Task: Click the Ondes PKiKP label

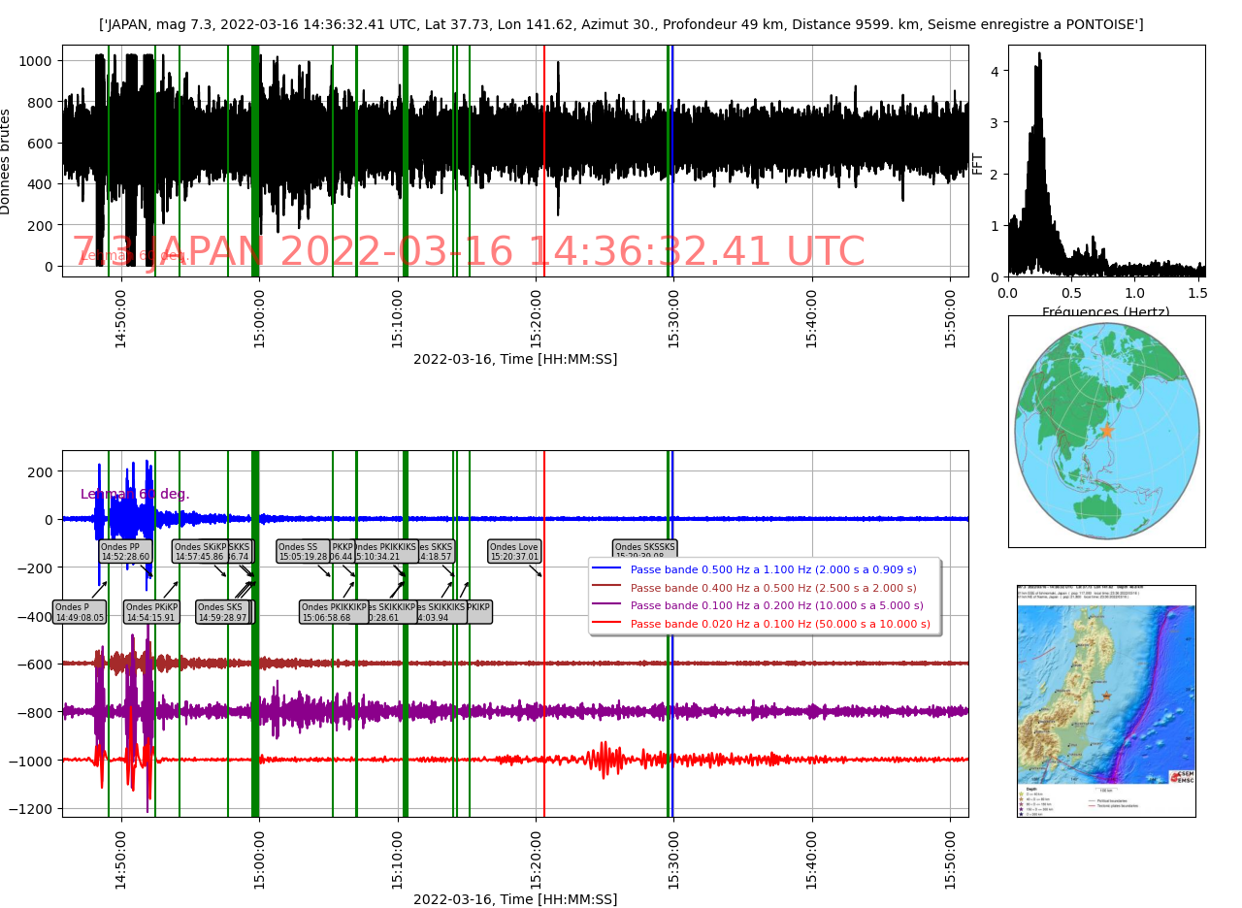Action: click(x=151, y=612)
